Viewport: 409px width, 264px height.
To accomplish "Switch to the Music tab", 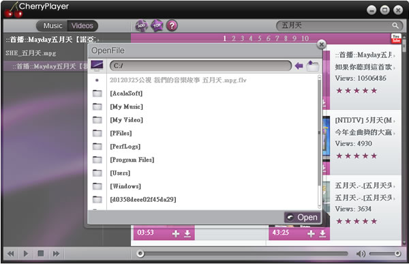I will (52, 26).
